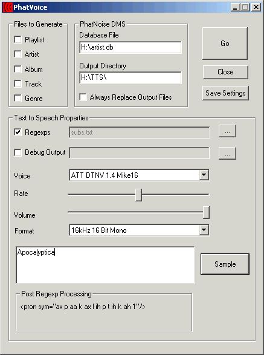
Task: Click into the Output Directory field
Action: 130,77
